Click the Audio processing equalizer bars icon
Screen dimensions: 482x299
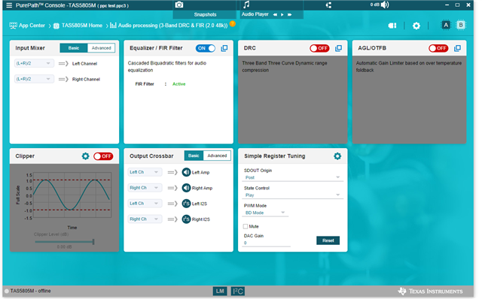pyautogui.click(x=113, y=26)
